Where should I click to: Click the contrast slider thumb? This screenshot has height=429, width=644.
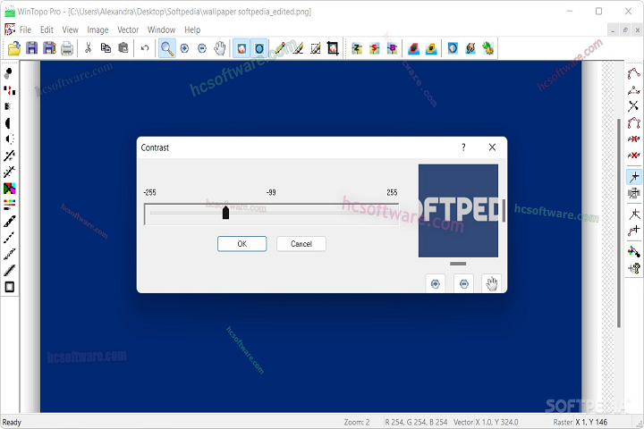(x=225, y=213)
